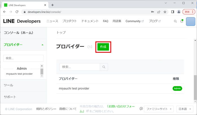Click page scrollbar down arrow
Image resolution: width=197 pixels, height=115 pixels.
[x=195, y=101]
